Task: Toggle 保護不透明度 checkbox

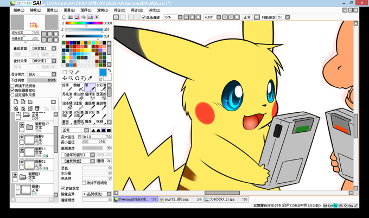Action: pos(12,86)
